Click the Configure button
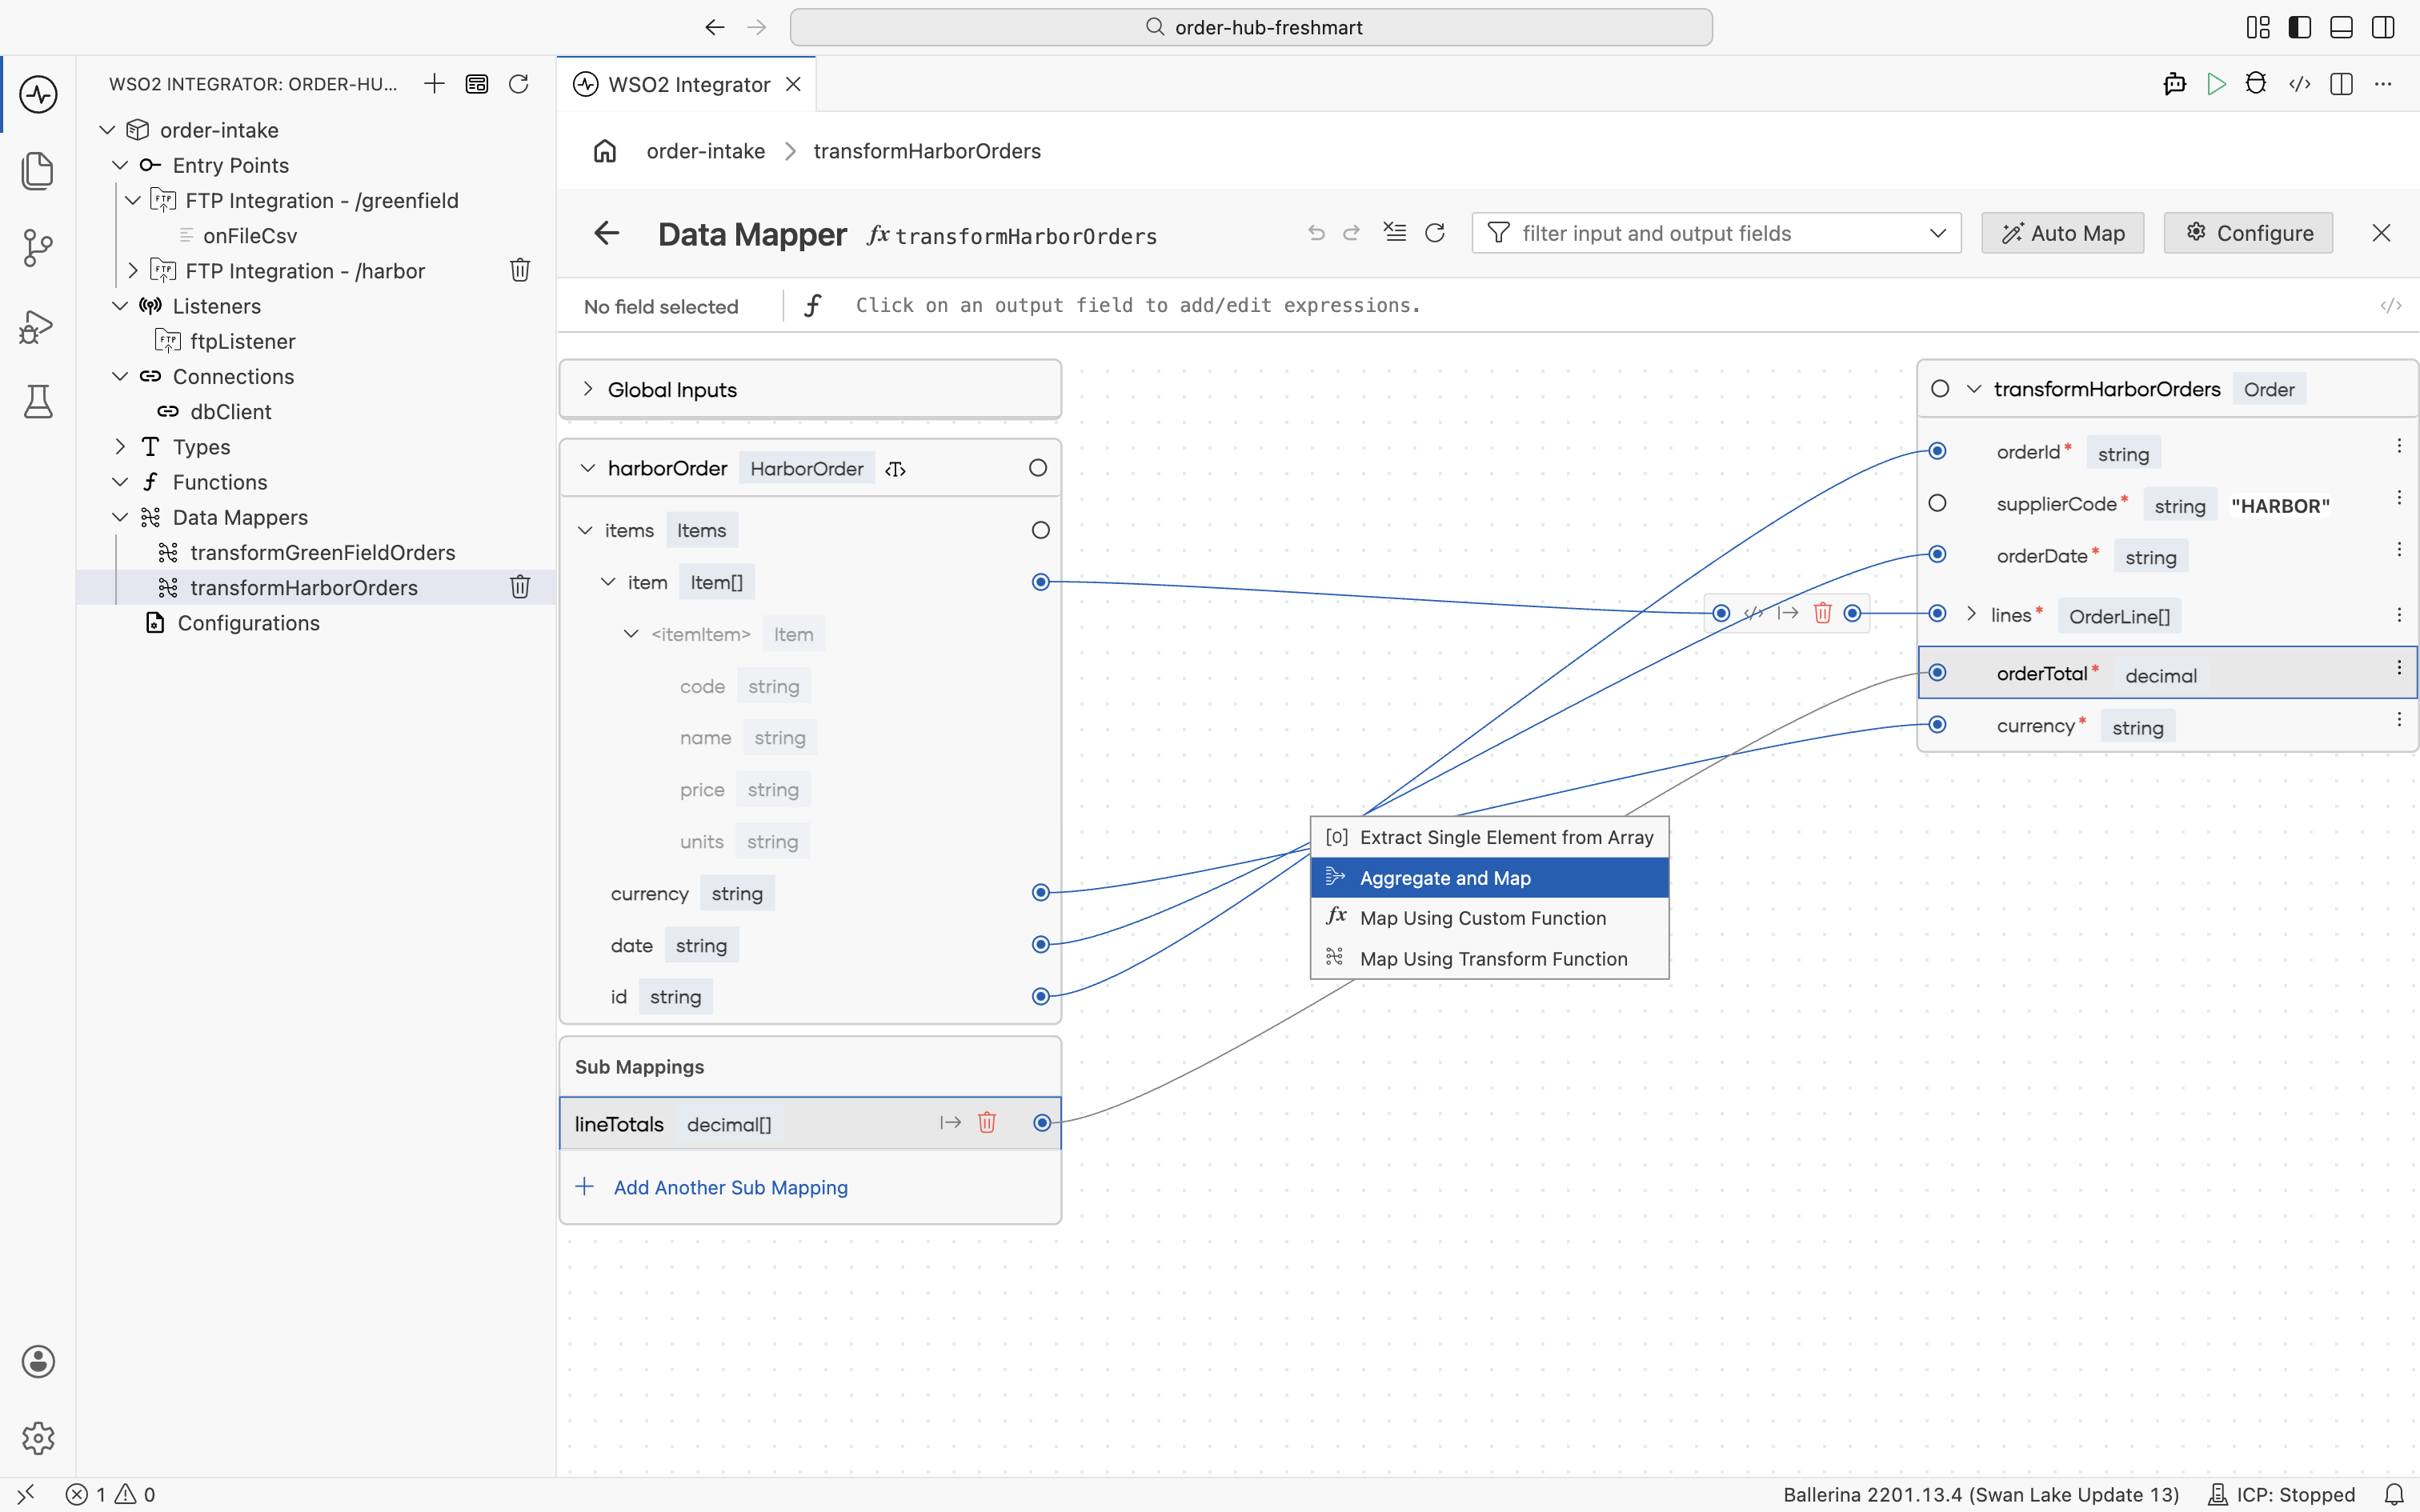This screenshot has height=1512, width=2420. click(2248, 233)
